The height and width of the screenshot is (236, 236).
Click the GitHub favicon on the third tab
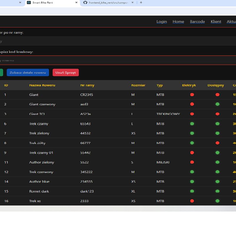86,2
